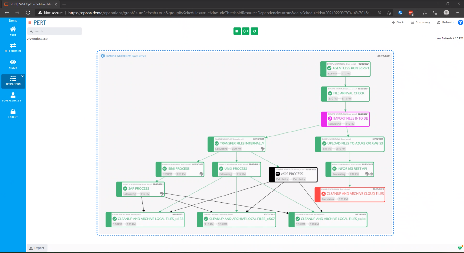Toggle the green flow direction button
This screenshot has height=253, width=464.
coord(246,31)
